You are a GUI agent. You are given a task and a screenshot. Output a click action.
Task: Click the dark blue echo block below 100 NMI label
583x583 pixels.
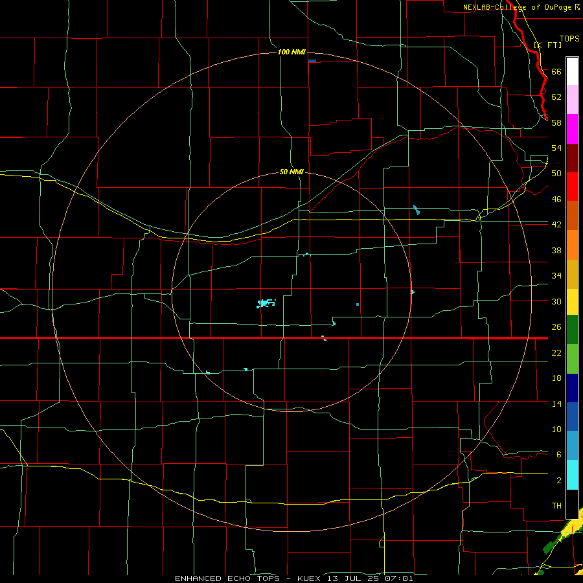coord(312,61)
